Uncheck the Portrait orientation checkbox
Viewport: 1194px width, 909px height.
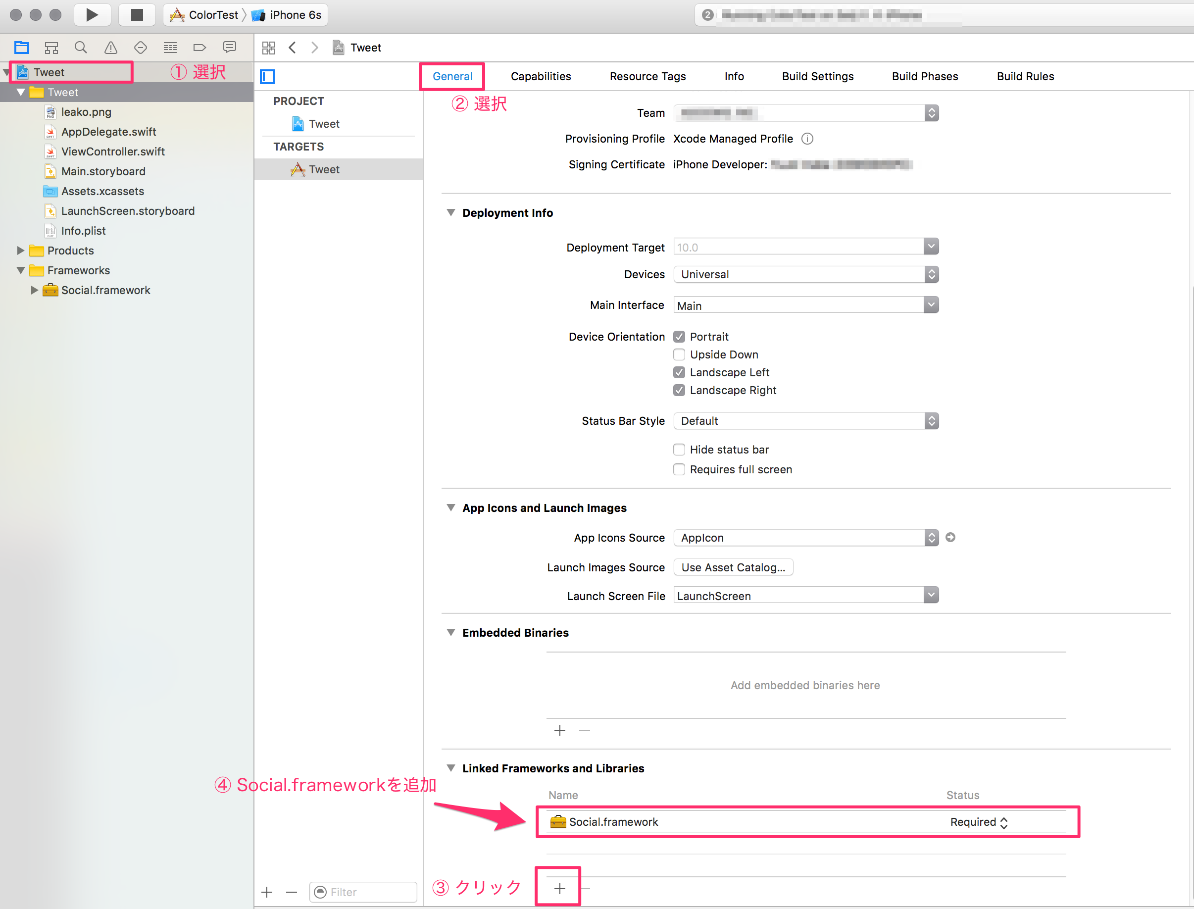(679, 337)
